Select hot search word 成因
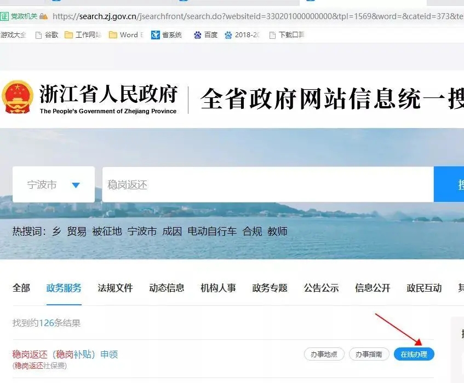 pyautogui.click(x=172, y=231)
